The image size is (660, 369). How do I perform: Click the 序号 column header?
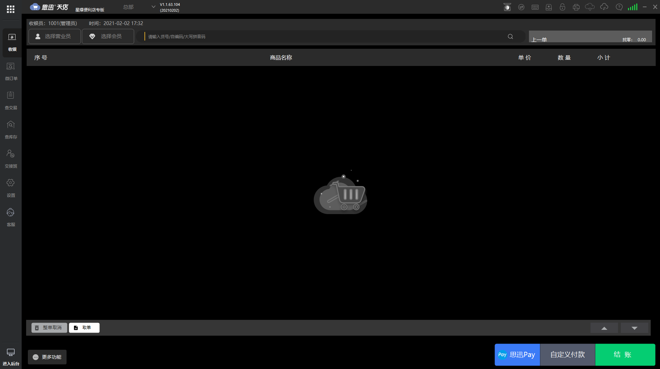point(41,58)
